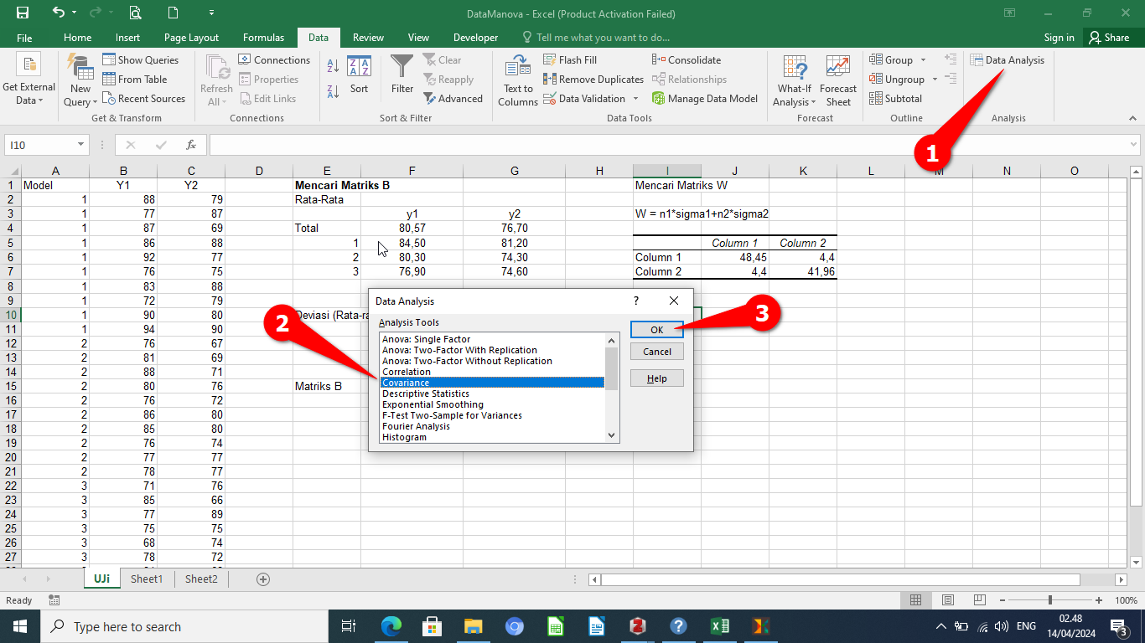Click the Data Analysis ribbon button
The image size is (1145, 643).
(1008, 60)
